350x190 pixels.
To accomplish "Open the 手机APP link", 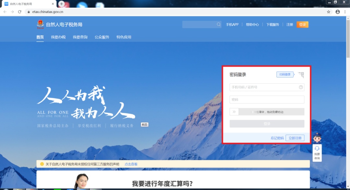I will point(232,25).
